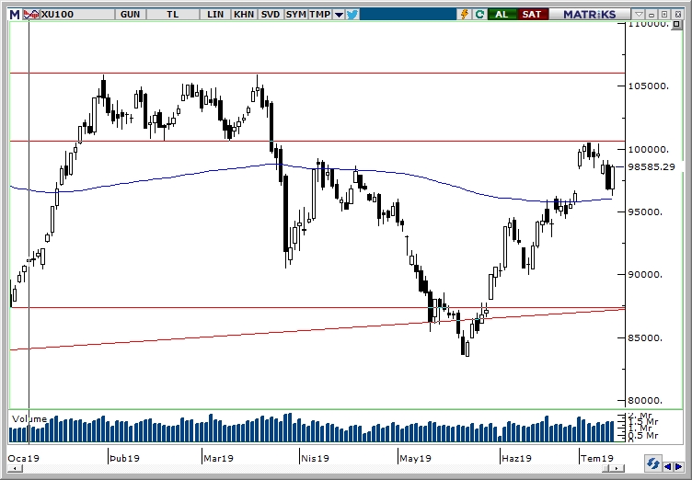The image size is (692, 480).
Task: Click the Volume panel label
Action: 29,419
